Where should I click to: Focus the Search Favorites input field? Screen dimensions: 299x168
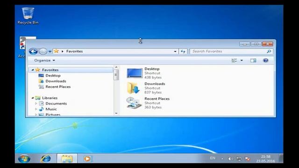[x=228, y=51]
